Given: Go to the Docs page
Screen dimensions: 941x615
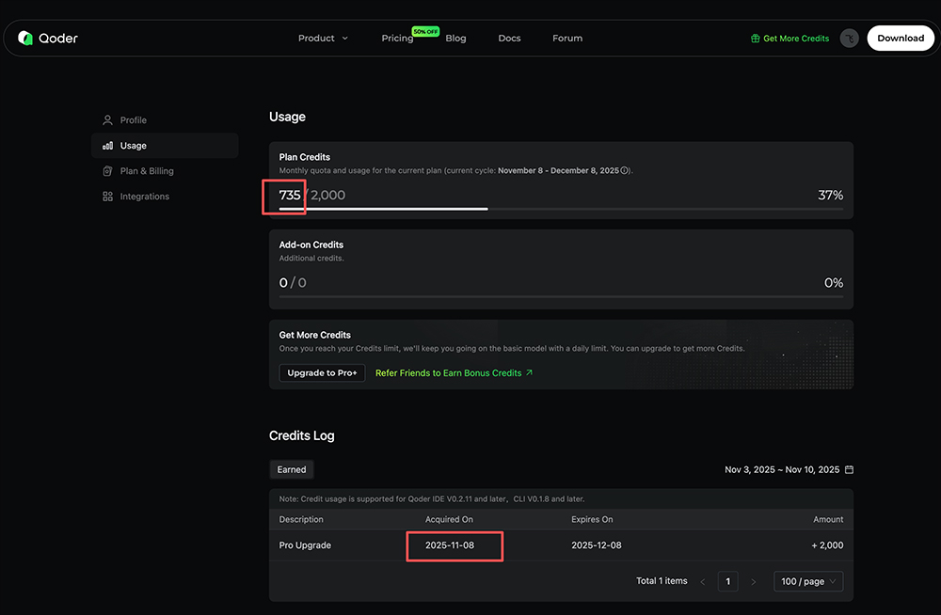Looking at the screenshot, I should 509,39.
